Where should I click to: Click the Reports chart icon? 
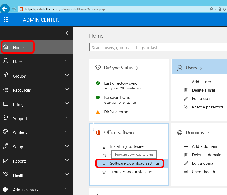point(6,161)
